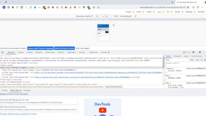Open the Performance tab

pos(50,52)
